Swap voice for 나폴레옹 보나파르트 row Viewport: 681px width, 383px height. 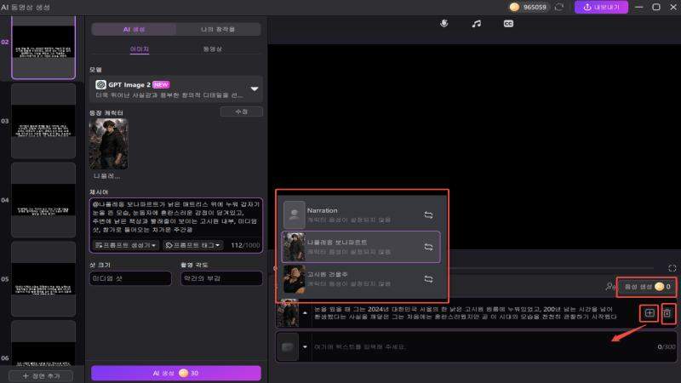point(428,247)
